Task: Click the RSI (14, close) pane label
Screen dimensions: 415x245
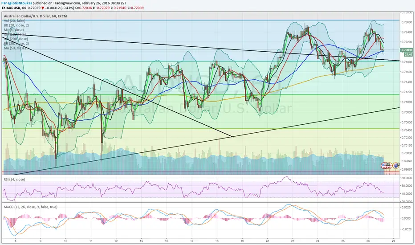Action: [15, 180]
